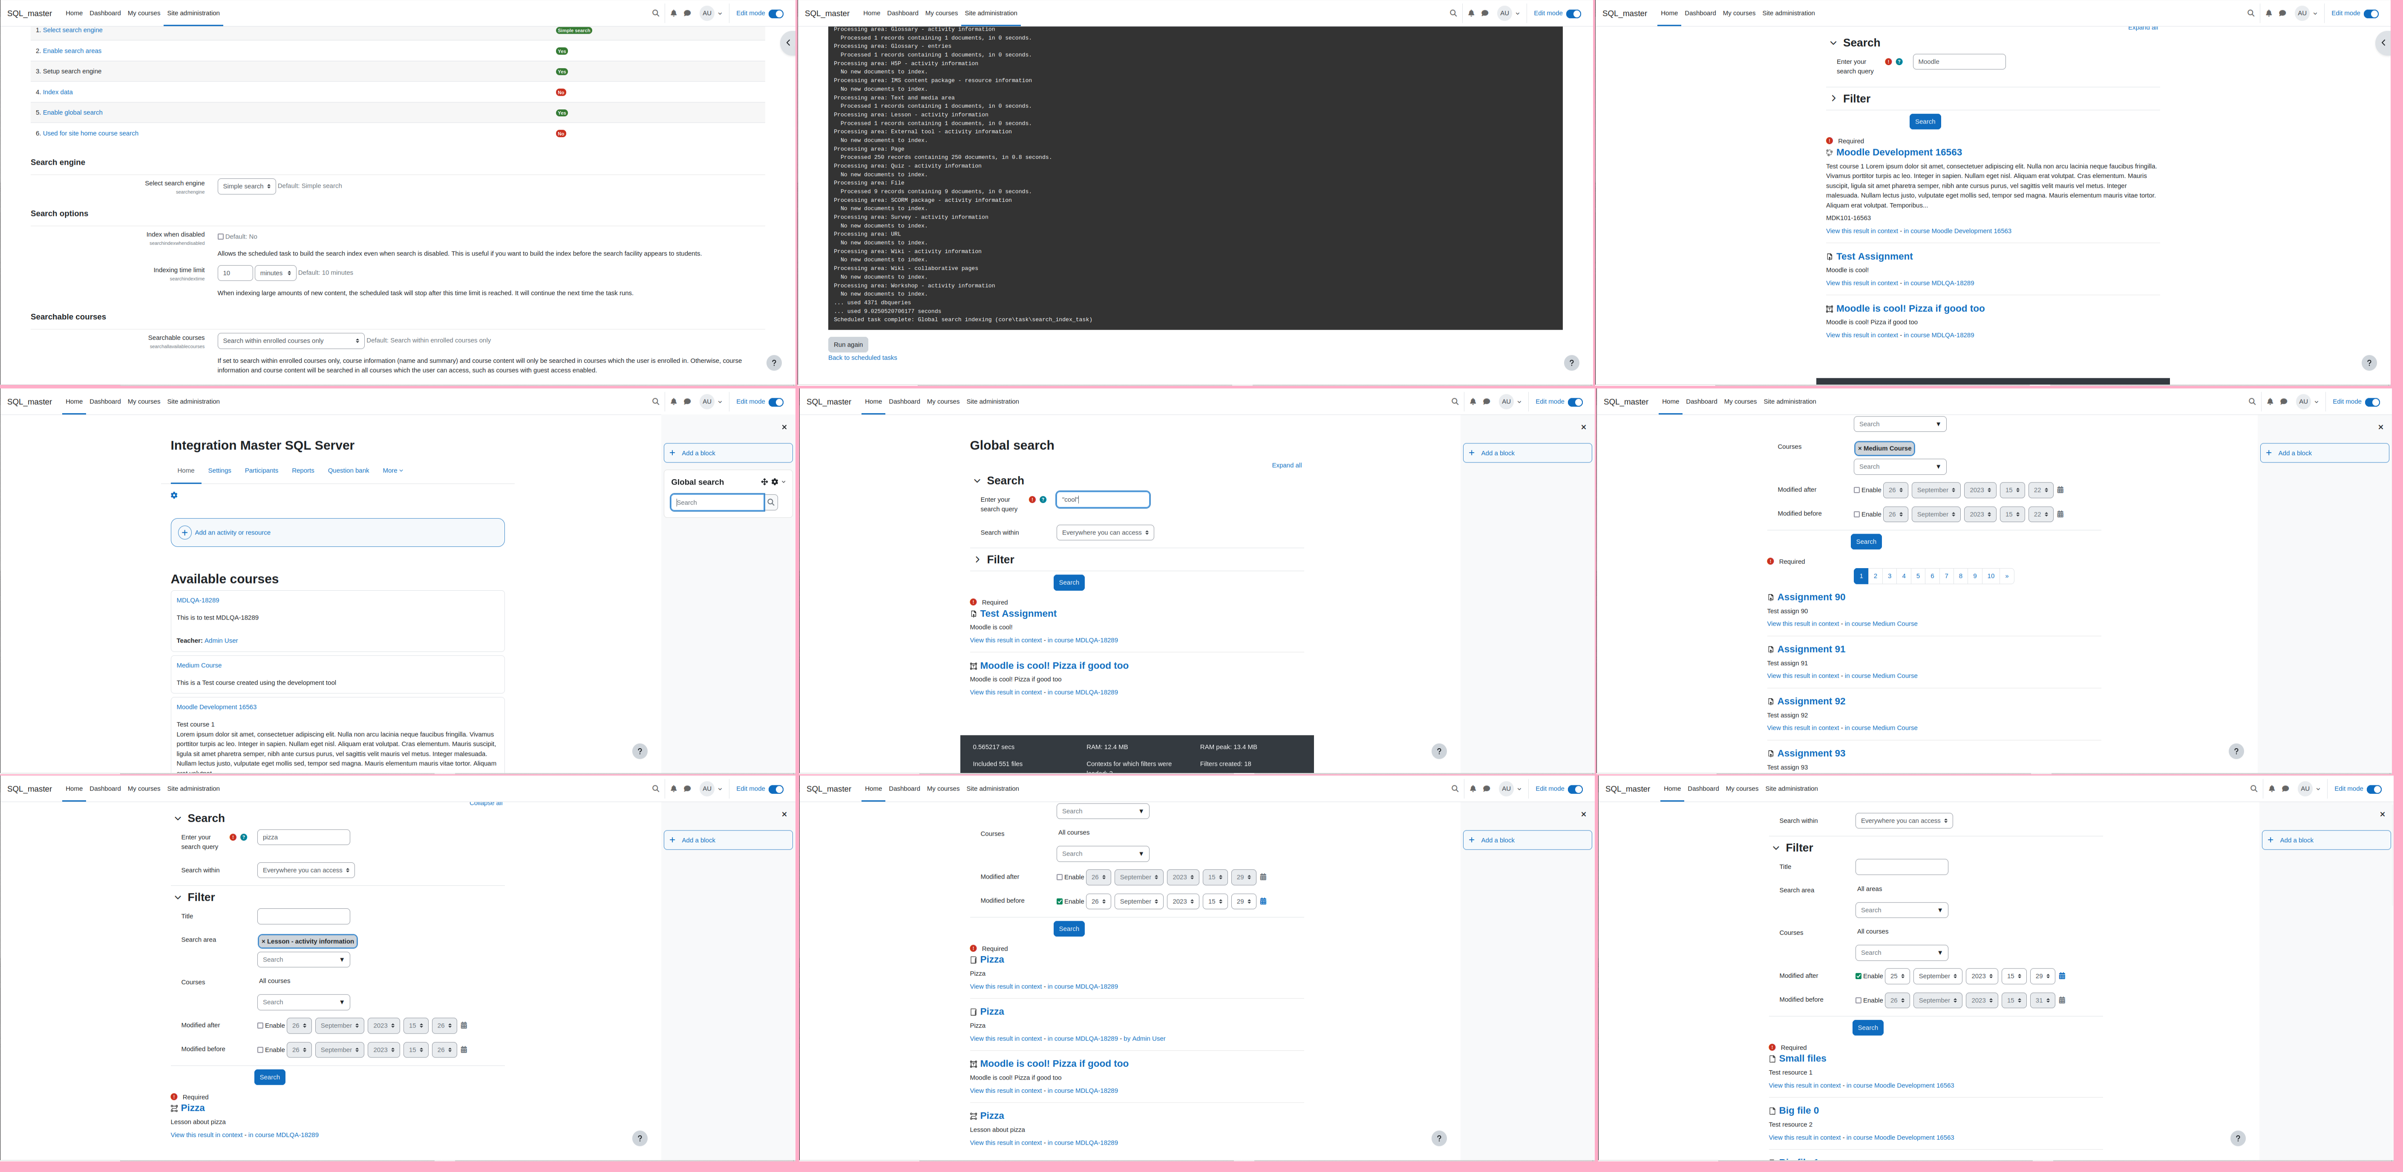The height and width of the screenshot is (1172, 2403).
Task: Open the More dropdown in the course navigation tabs
Action: pyautogui.click(x=393, y=471)
